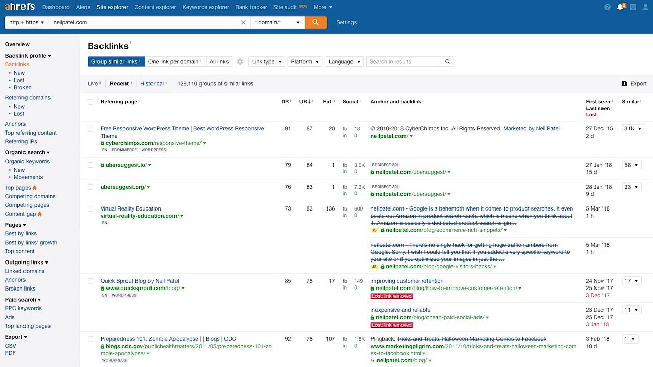Check the ubersuggest.org row checkbox
This screenshot has height=367, width=653.
[90, 187]
